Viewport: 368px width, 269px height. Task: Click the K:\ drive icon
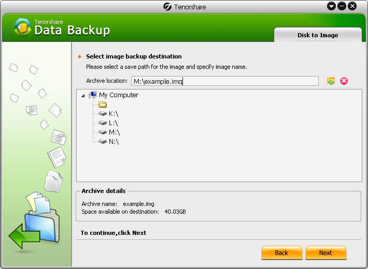point(103,114)
